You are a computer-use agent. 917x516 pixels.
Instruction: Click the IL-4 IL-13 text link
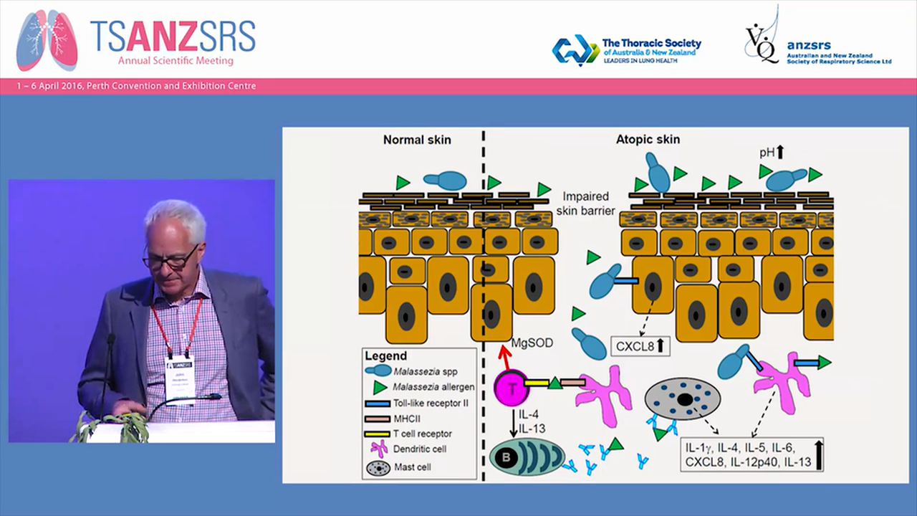529,421
